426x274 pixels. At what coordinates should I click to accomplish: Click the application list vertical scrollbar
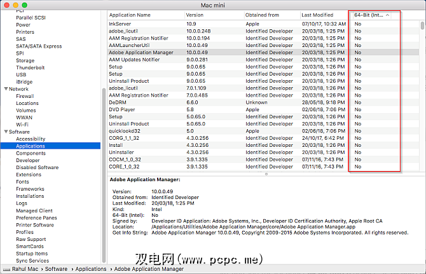[x=422, y=25]
